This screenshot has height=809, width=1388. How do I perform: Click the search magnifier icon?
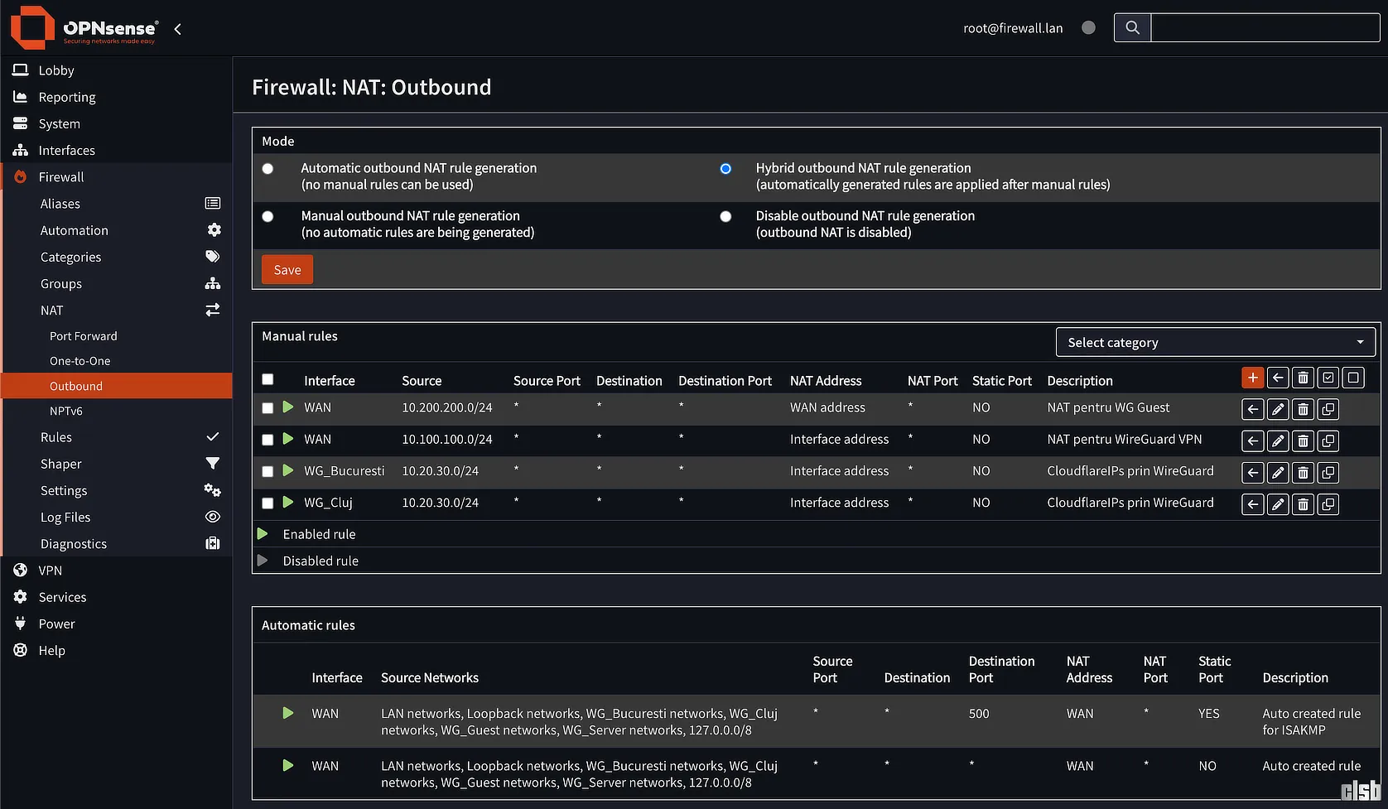point(1132,27)
